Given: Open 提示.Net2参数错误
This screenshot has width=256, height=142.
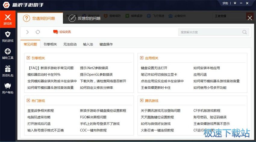Looking at the screenshot, I should [x=94, y=68].
